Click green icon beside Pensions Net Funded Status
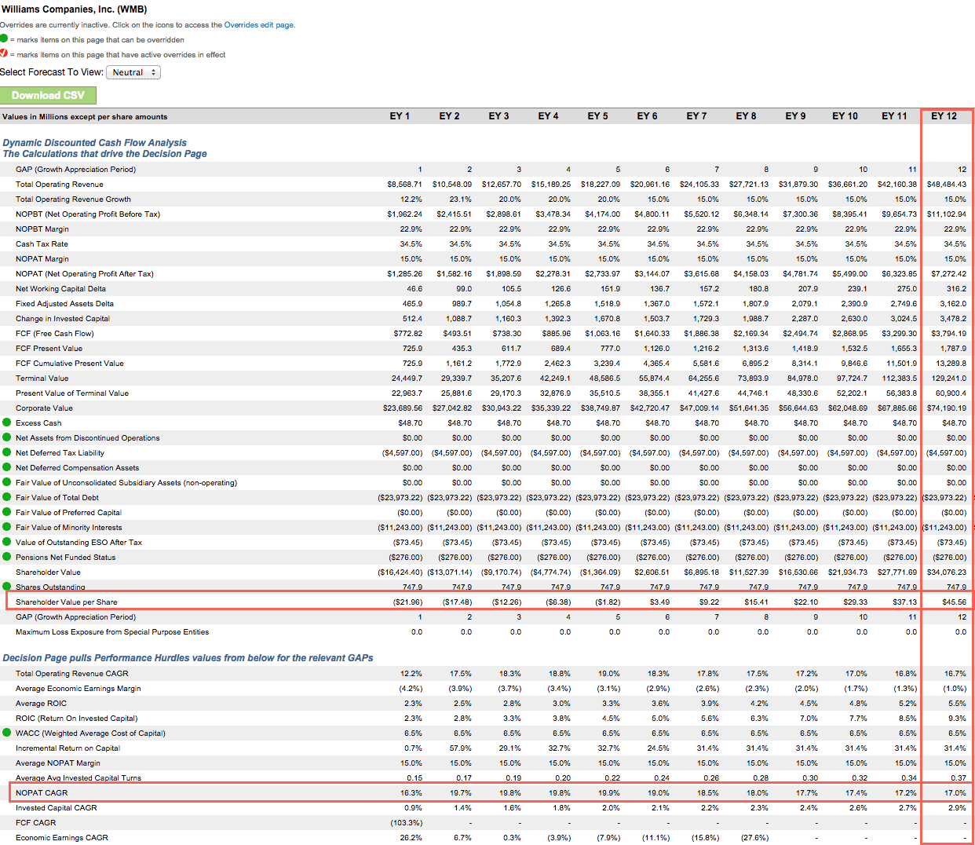The image size is (975, 845). coord(6,557)
